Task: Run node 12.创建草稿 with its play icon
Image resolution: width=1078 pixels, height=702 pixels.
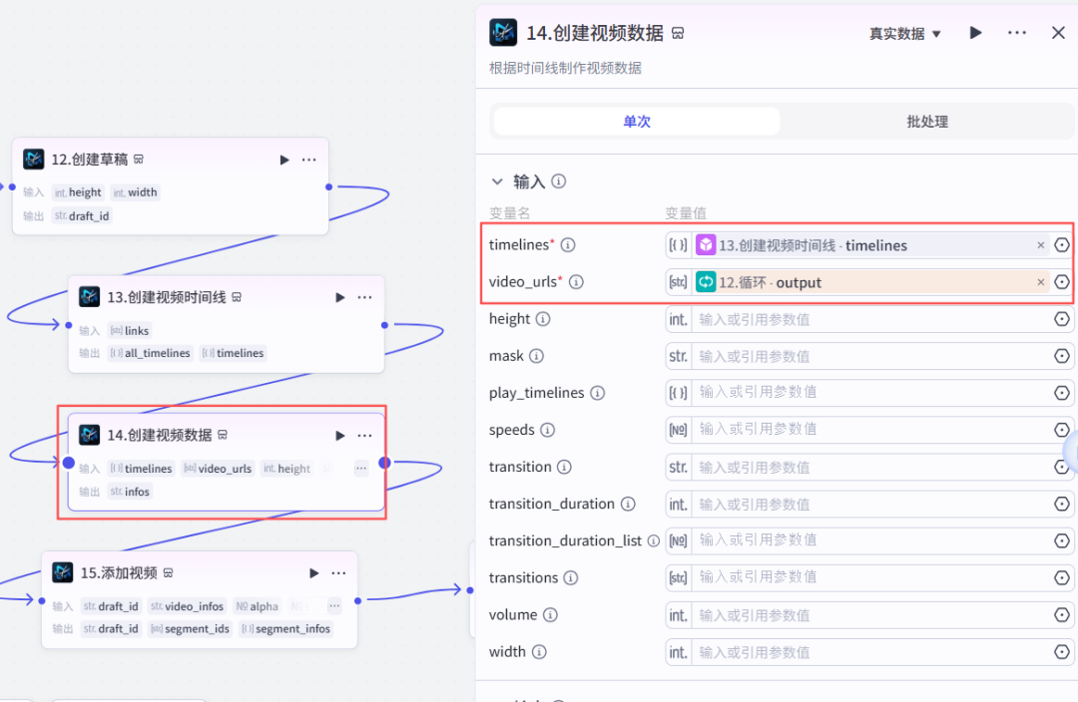Action: point(284,161)
